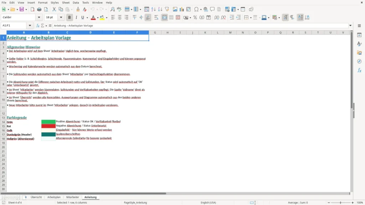The height and width of the screenshot is (205, 365).
Task: Toggle merge and center cells
Action: coord(164,17)
